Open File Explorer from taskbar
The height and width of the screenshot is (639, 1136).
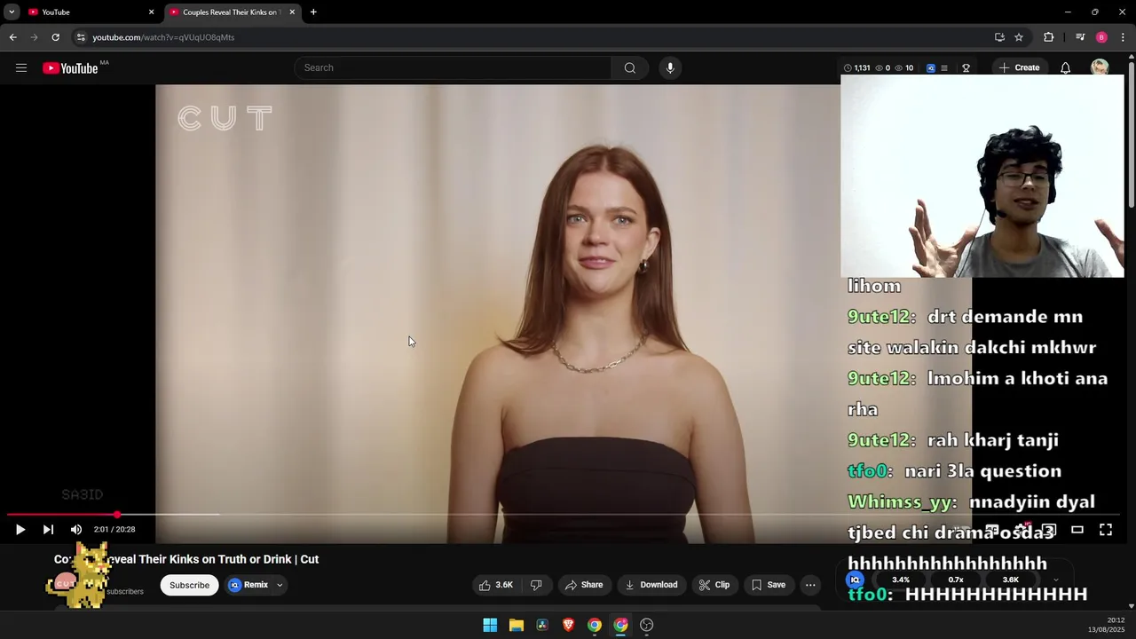click(516, 625)
